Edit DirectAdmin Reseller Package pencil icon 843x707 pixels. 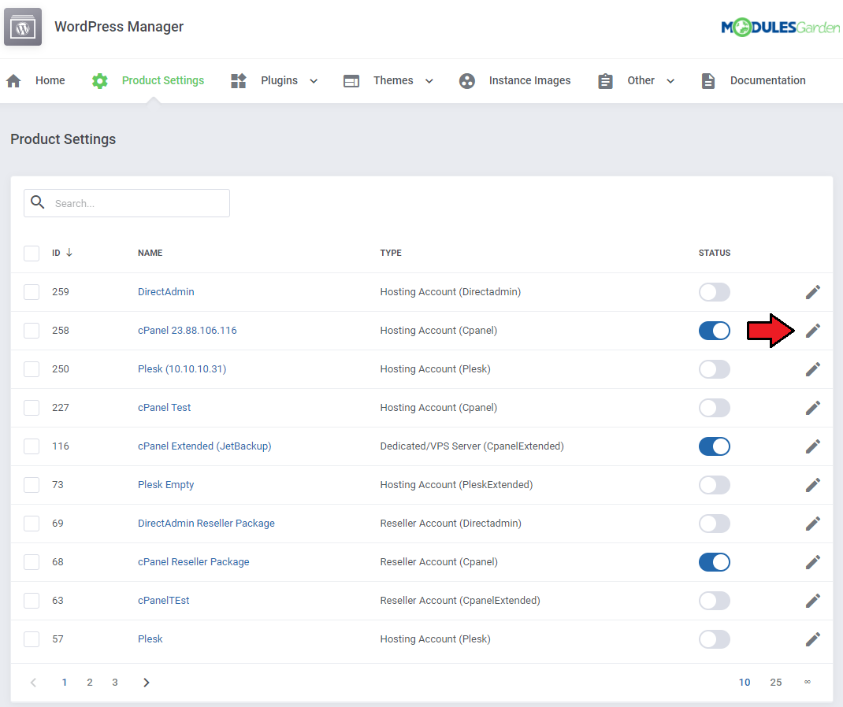pos(813,524)
